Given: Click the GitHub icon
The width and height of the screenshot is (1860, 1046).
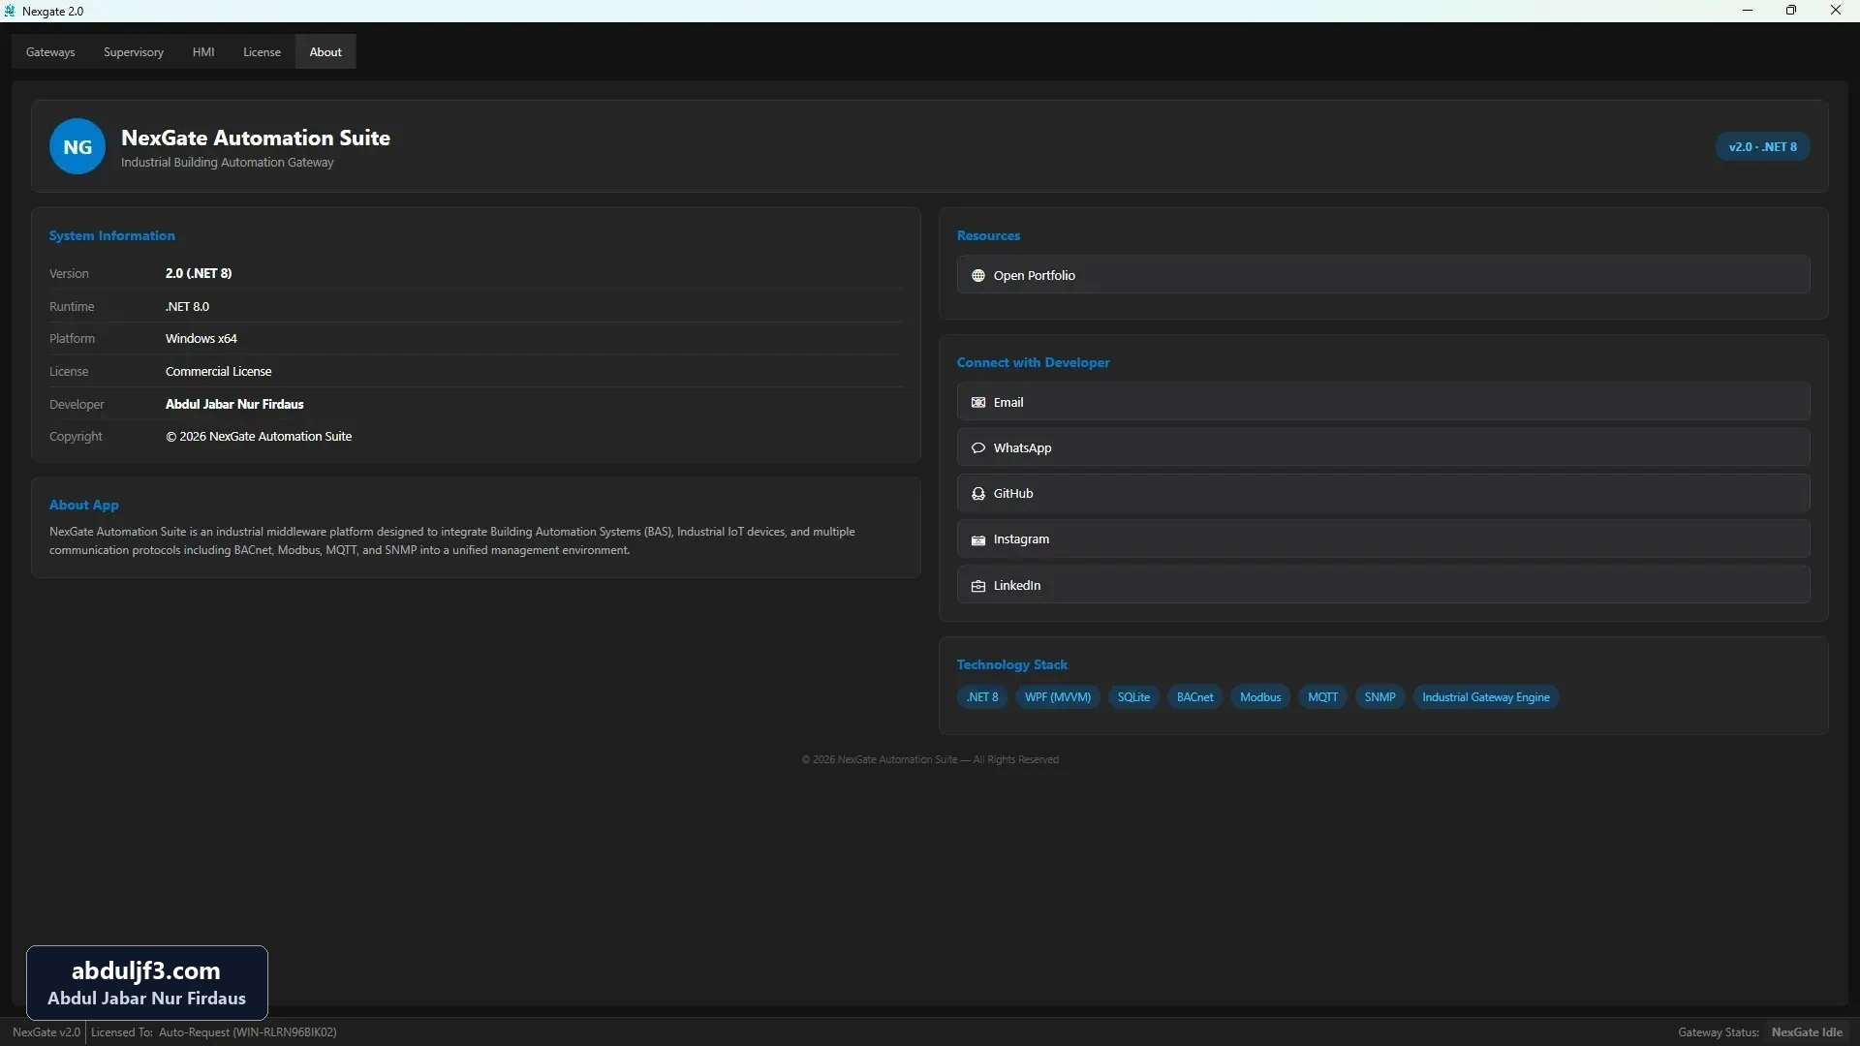Looking at the screenshot, I should (977, 494).
